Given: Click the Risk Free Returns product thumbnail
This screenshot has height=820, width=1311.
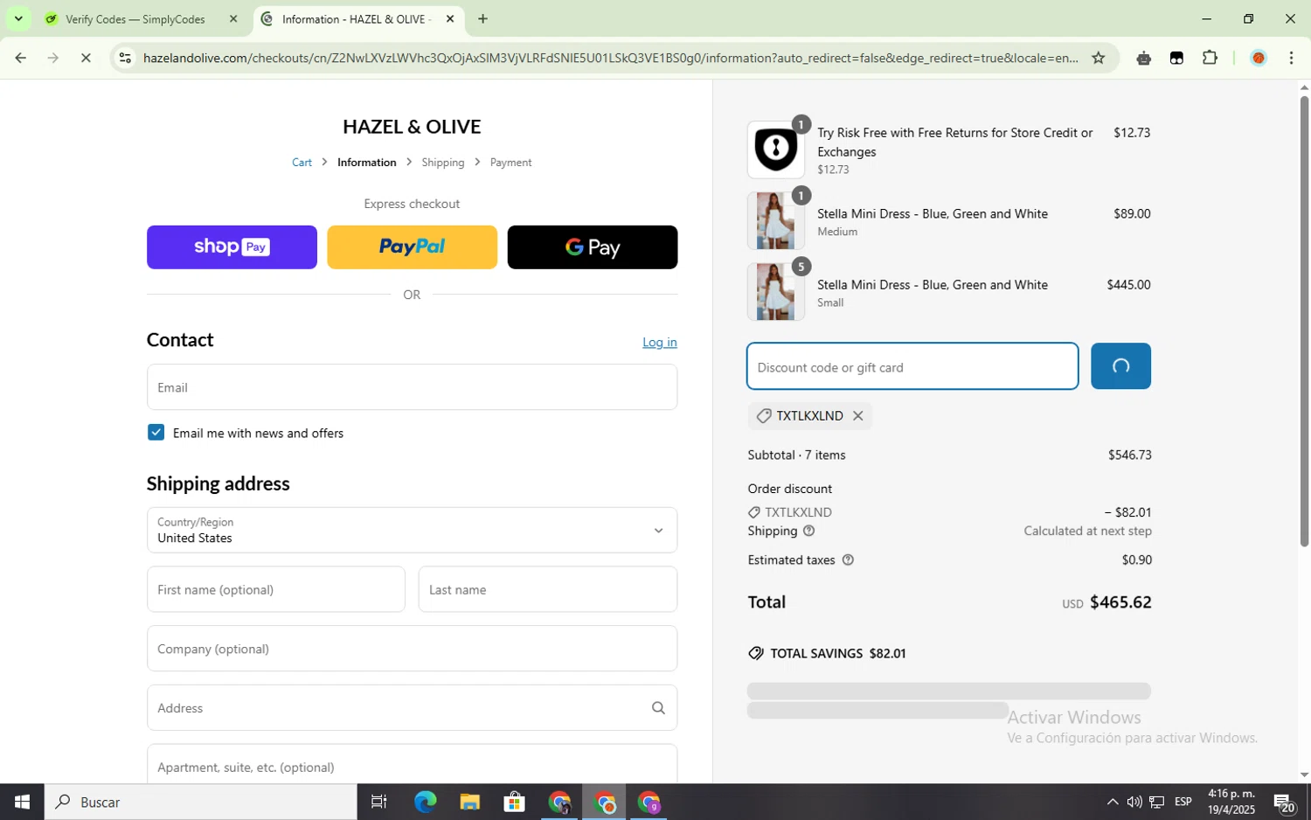Looking at the screenshot, I should point(775,149).
